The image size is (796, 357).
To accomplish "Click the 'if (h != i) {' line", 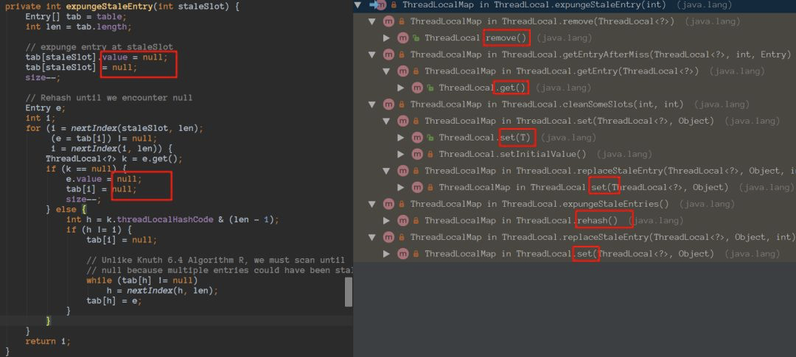I will (99, 230).
